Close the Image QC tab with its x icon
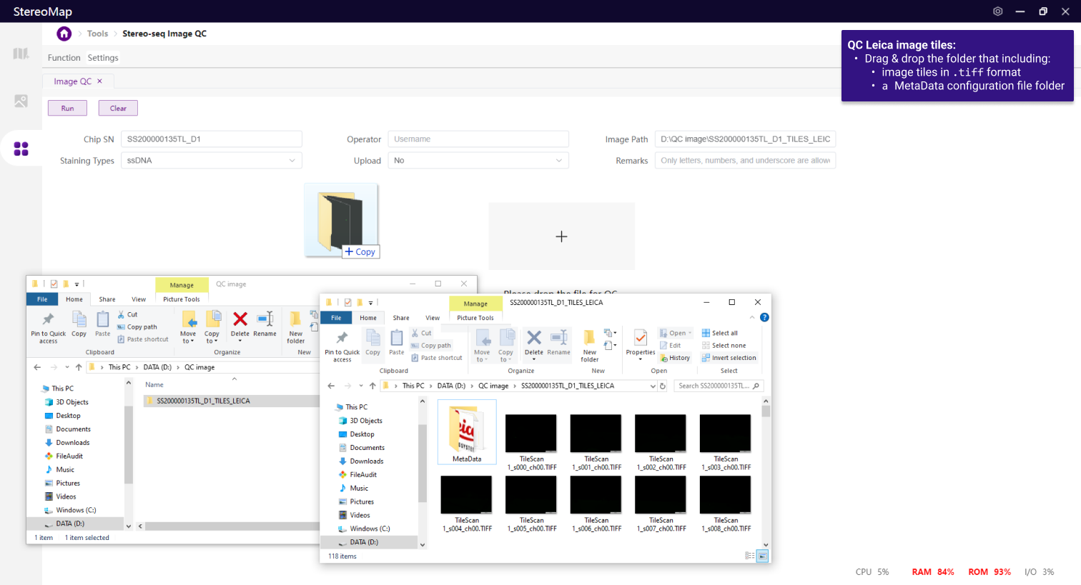1081x585 pixels. click(x=99, y=81)
